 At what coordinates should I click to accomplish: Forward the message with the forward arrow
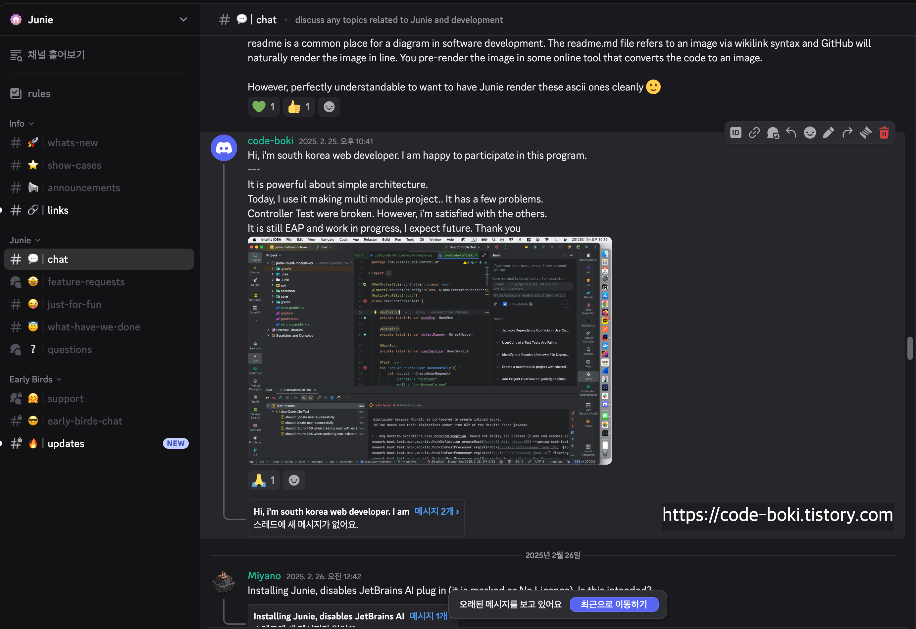(847, 133)
